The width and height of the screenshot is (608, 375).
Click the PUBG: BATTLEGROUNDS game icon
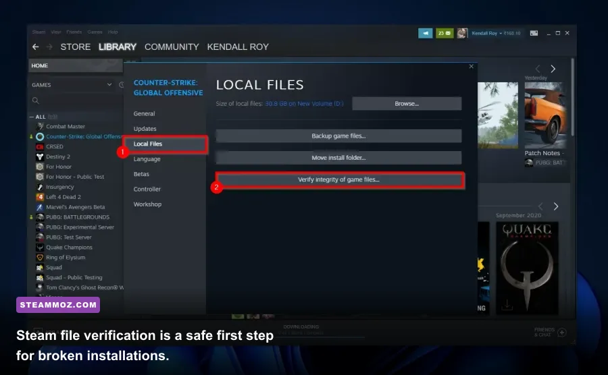coord(40,217)
